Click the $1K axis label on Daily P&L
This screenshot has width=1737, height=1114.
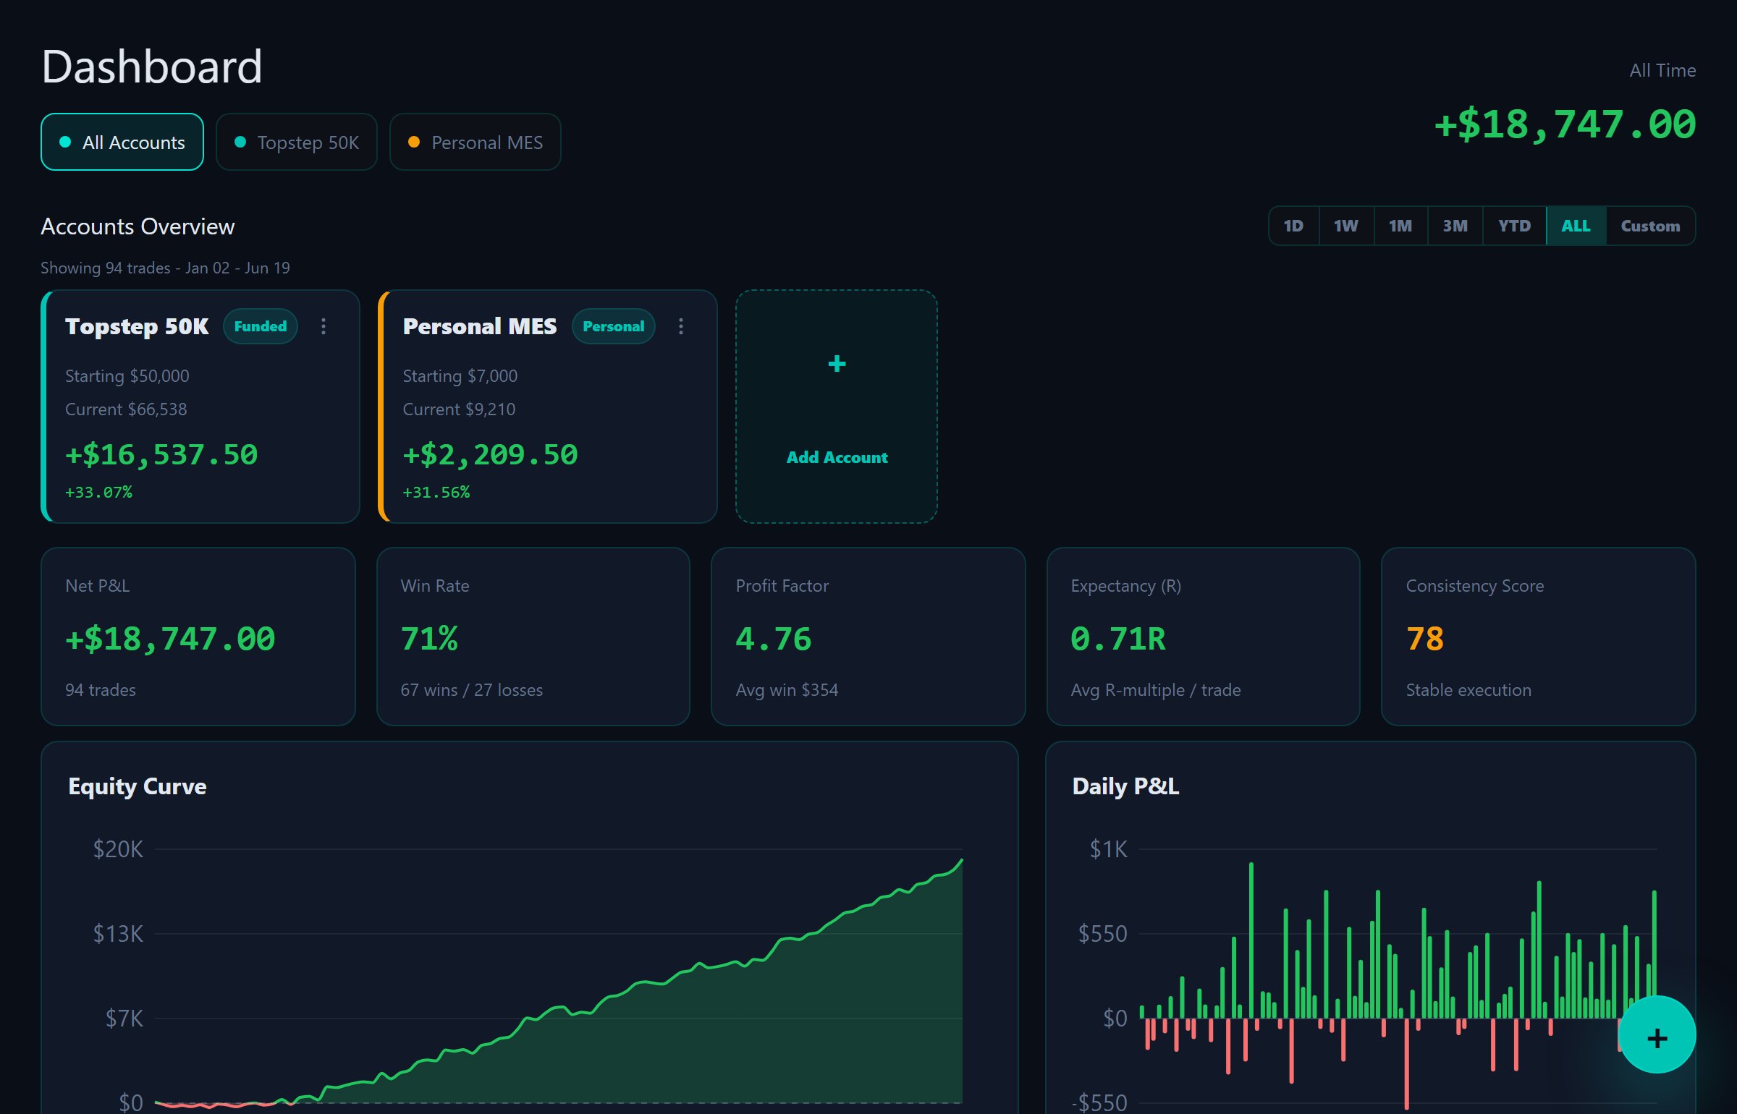tap(1108, 849)
